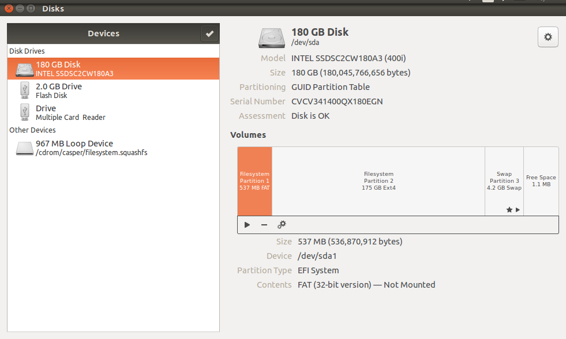Viewport: 566px width, 339px height.
Task: Click the Loop Device drive icon
Action: (x=25, y=148)
